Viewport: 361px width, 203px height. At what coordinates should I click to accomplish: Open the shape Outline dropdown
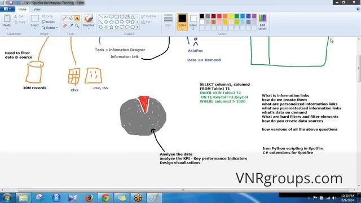click(150, 16)
